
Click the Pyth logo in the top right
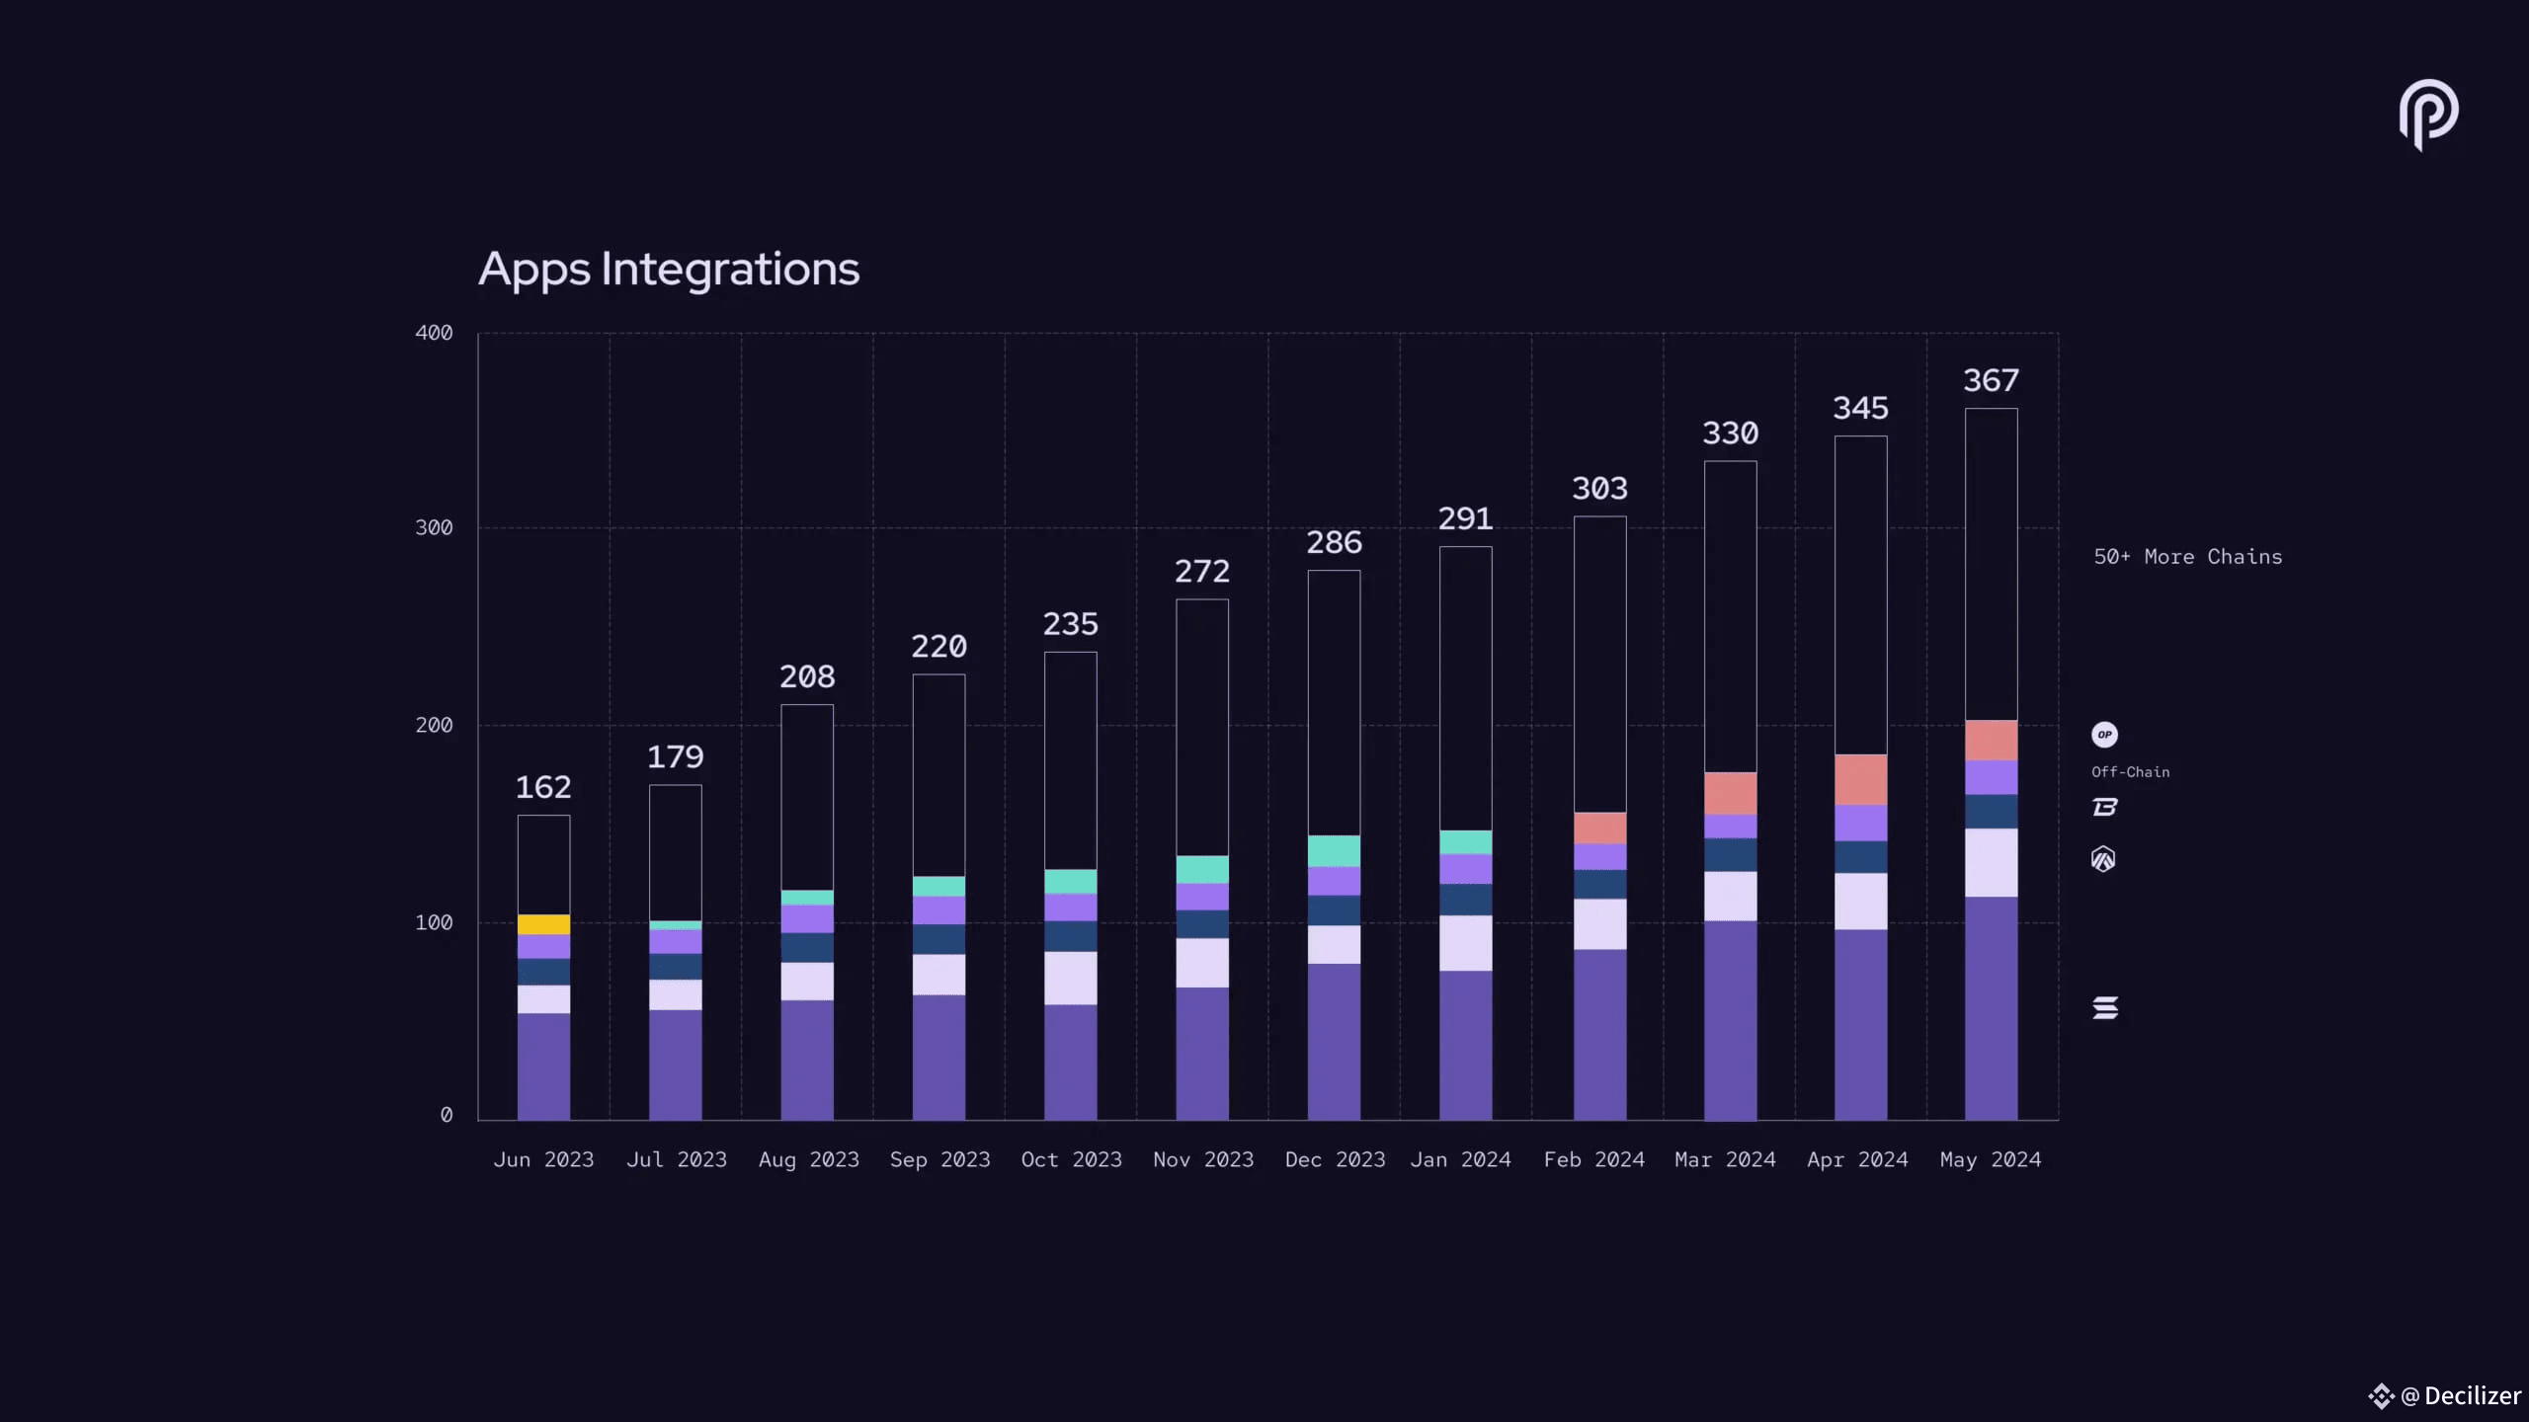[2428, 114]
